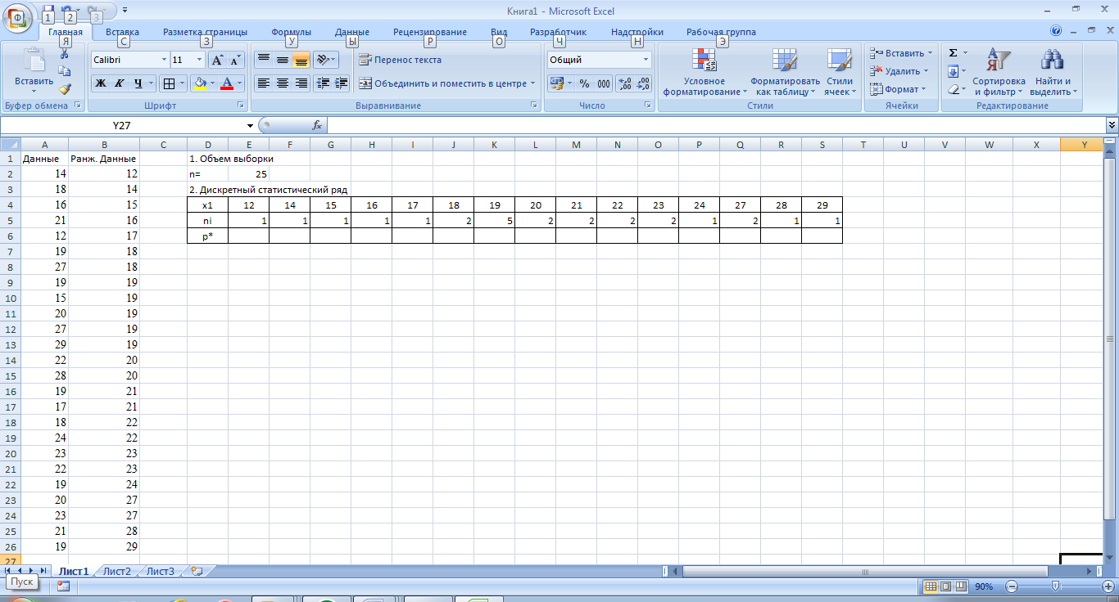Expand the Name Box dropdown arrow
Image resolution: width=1119 pixels, height=602 pixels.
251,125
